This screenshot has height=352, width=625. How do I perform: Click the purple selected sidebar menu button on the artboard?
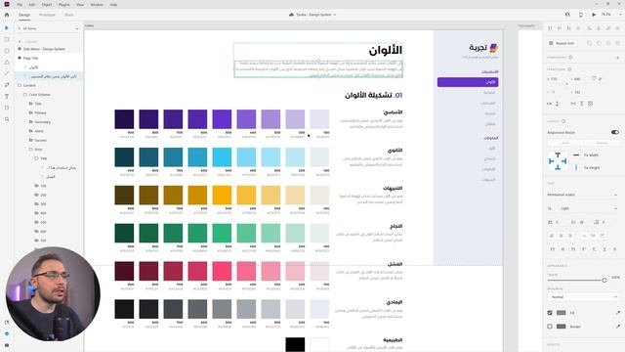pyautogui.click(x=468, y=82)
